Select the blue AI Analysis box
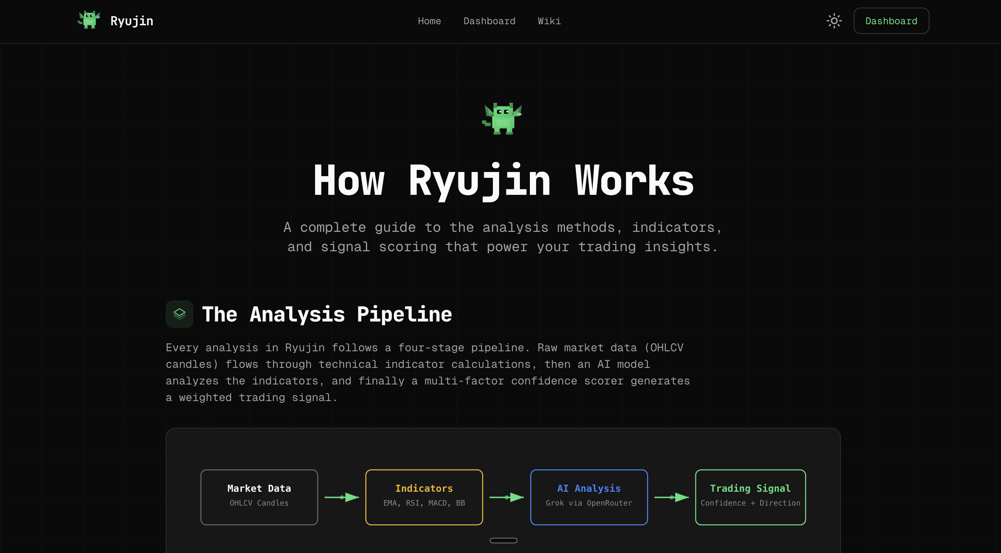Screen dimensions: 1001x553 [588, 497]
